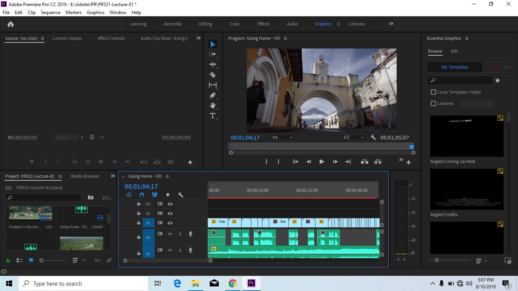Open the Effect Controls tab
This screenshot has height=291, width=518.
tap(111, 38)
